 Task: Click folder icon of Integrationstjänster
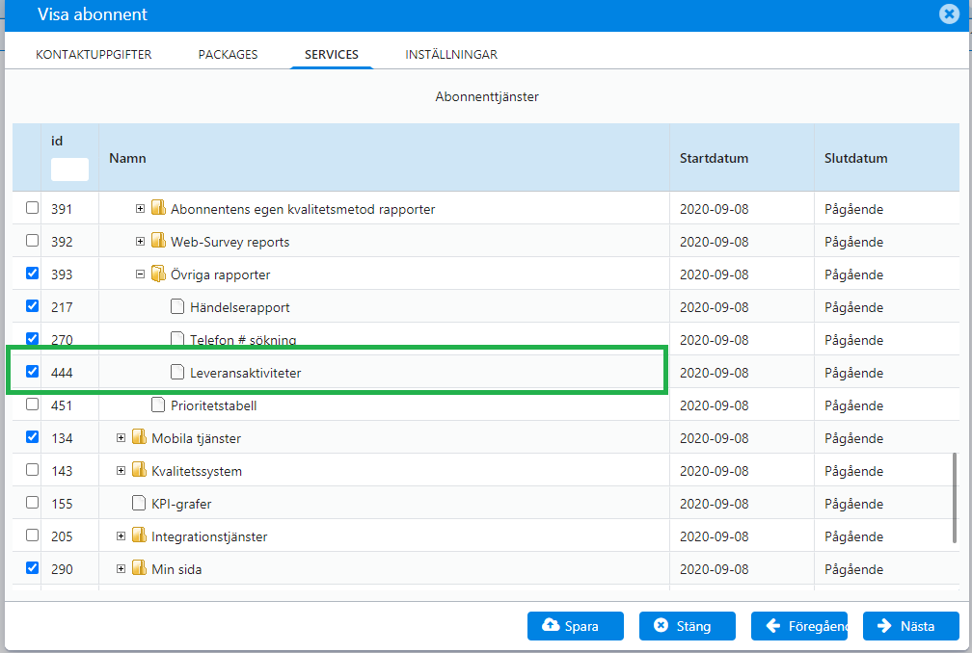[x=140, y=535]
